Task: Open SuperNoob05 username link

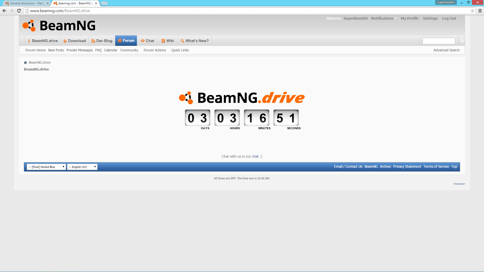Action: [x=356, y=18]
